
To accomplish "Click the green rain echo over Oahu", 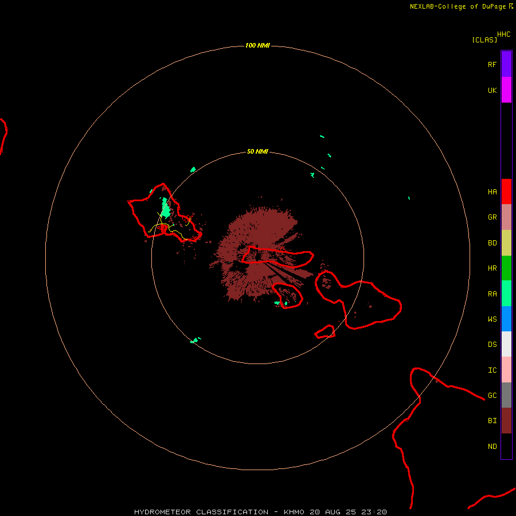I will click(x=166, y=208).
